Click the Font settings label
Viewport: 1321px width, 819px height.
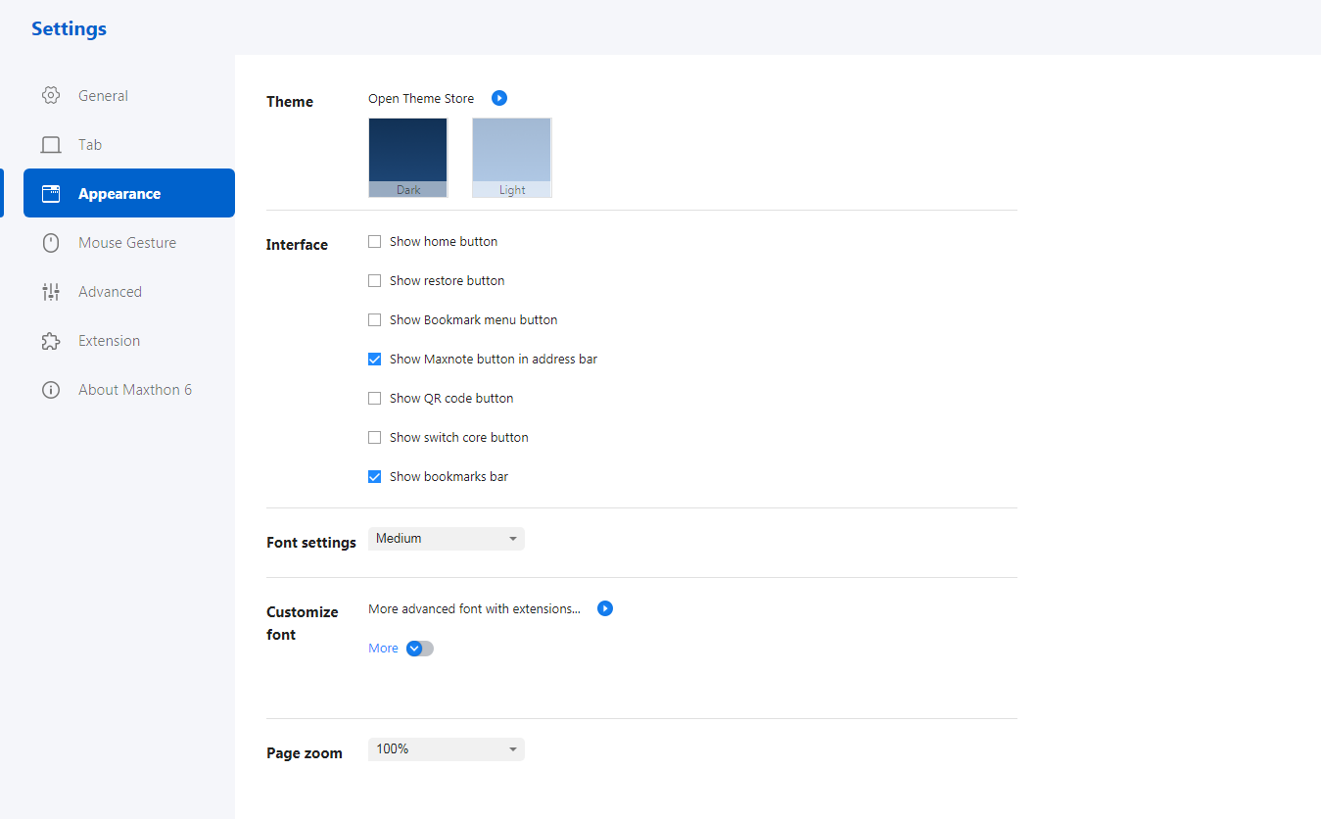point(311,543)
